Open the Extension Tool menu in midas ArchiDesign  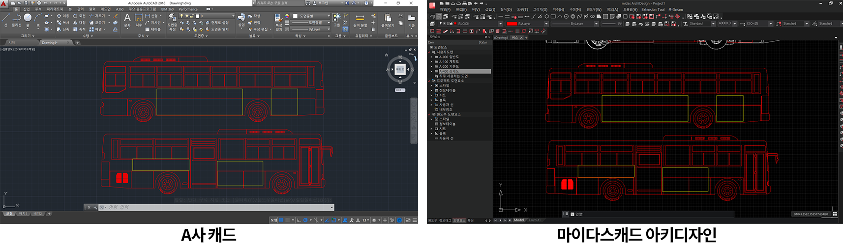coord(653,10)
